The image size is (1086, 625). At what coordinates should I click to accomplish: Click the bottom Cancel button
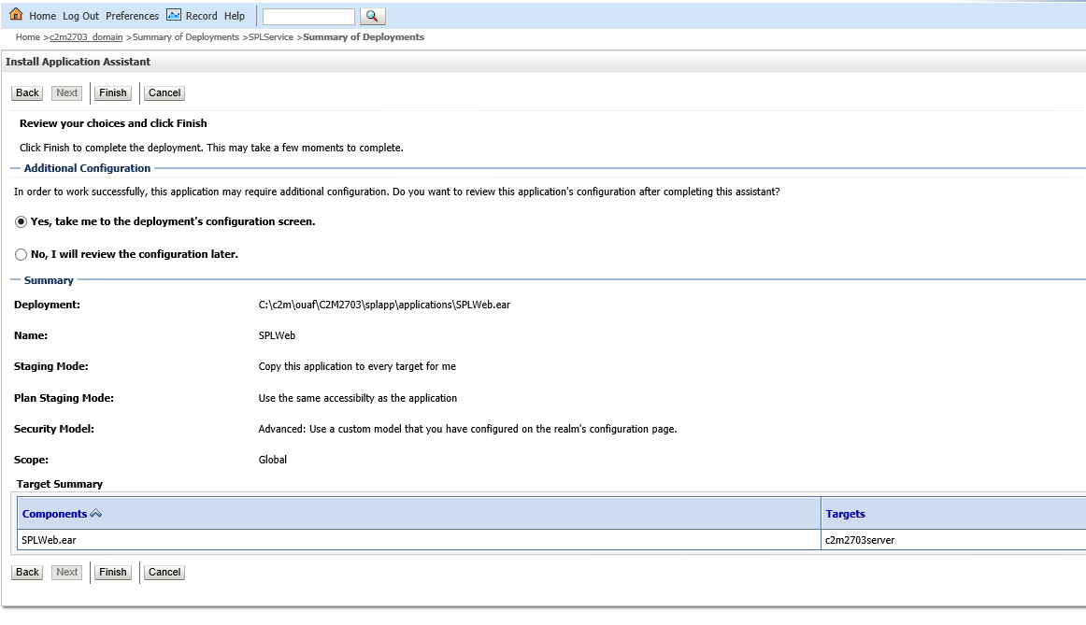[x=164, y=573]
